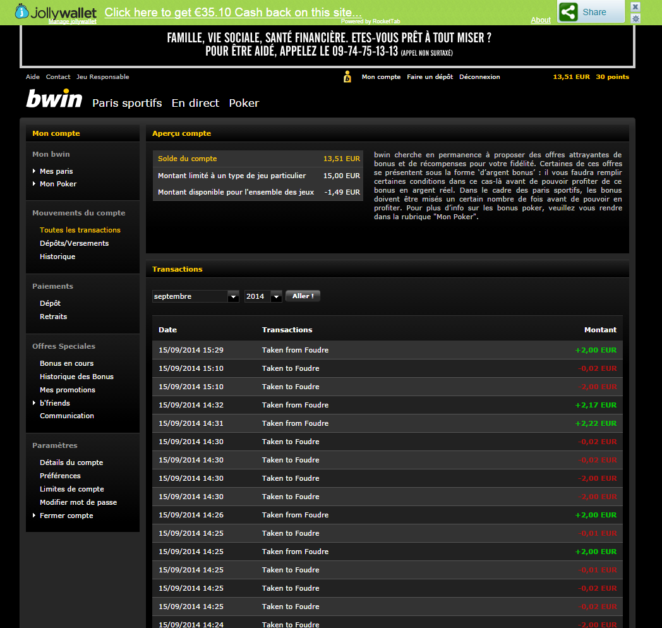The image size is (662, 628).
Task: Open Dépôt under Paiements
Action: coord(51,303)
